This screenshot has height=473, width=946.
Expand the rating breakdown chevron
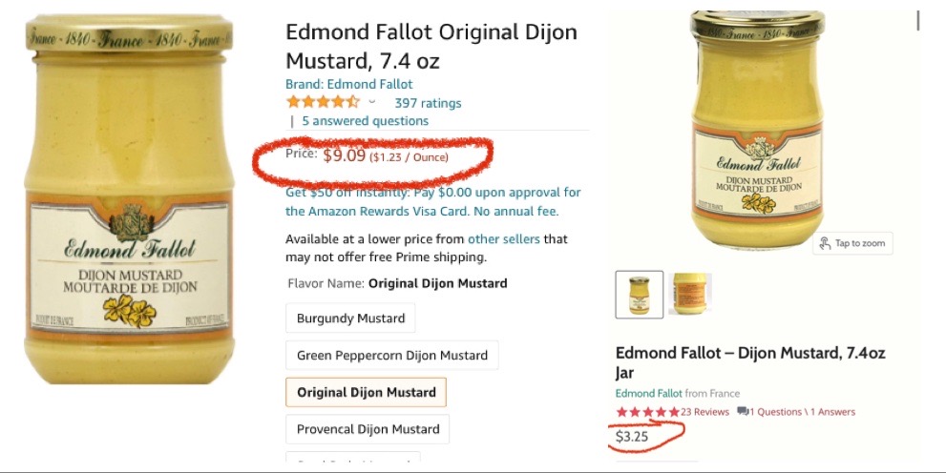coord(372,102)
